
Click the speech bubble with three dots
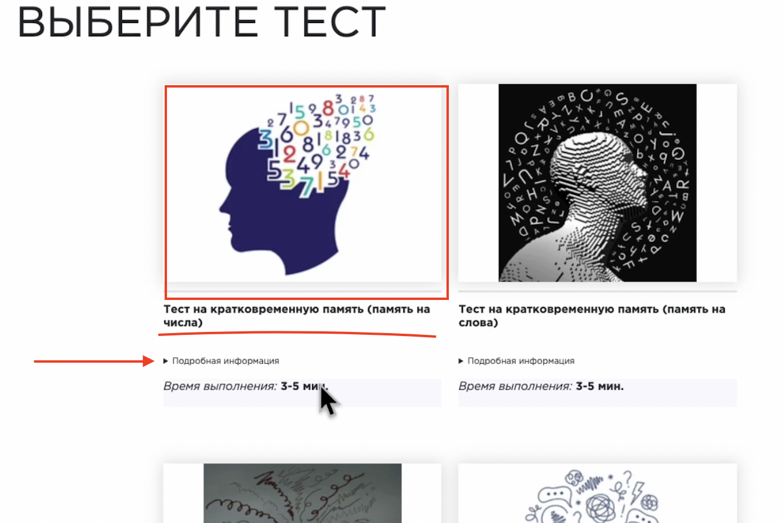pyautogui.click(x=555, y=496)
